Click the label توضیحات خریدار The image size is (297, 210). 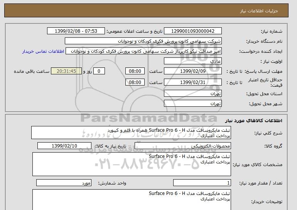click(x=267, y=202)
